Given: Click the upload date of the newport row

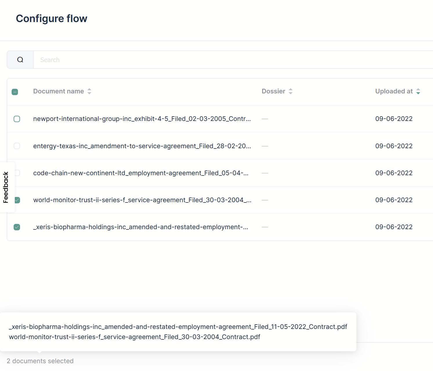Looking at the screenshot, I should click(394, 119).
